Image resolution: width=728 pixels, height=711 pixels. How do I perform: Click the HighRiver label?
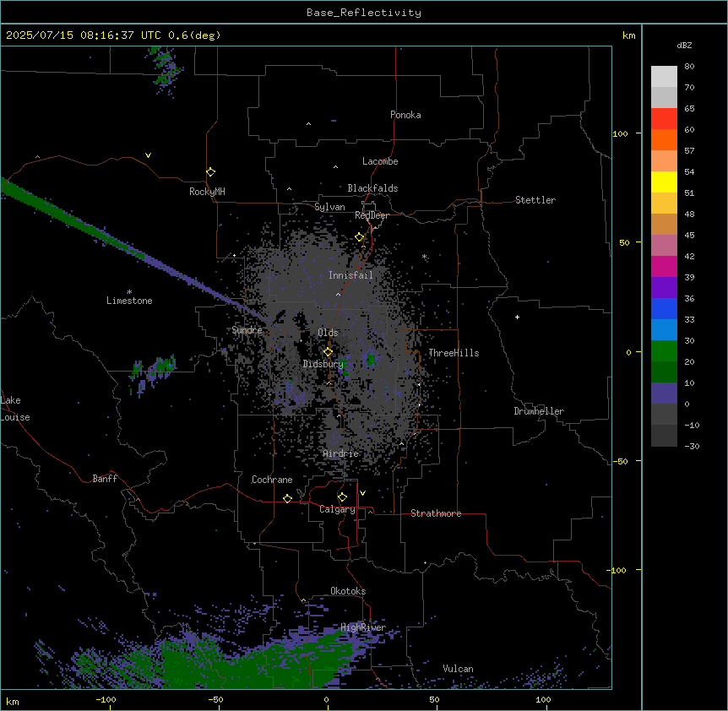pos(363,627)
